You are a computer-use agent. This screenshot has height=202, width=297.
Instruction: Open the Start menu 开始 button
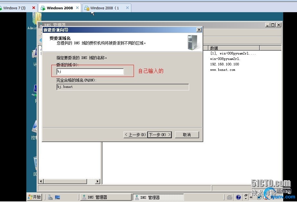(34, 197)
